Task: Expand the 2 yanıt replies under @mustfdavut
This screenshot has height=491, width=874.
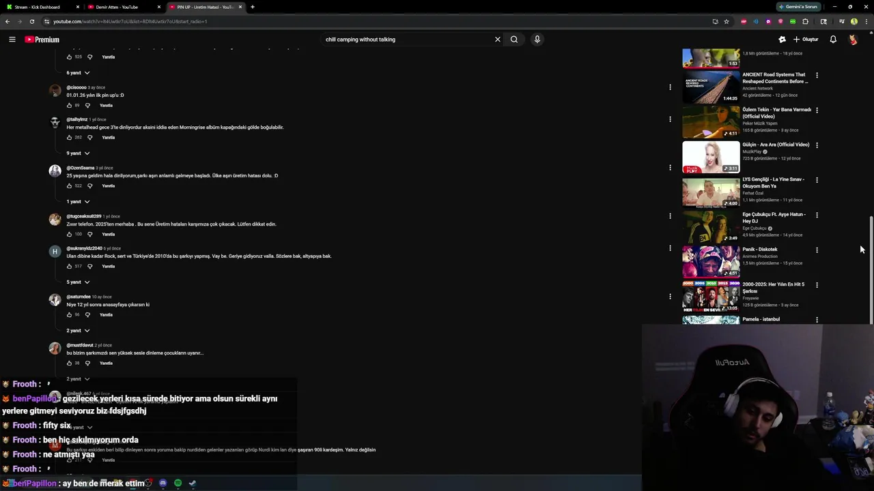Action: [78, 379]
